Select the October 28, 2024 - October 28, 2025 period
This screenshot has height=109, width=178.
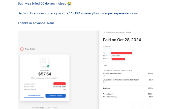point(117,71)
